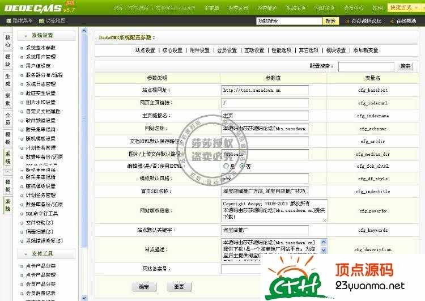The image size is (425, 301).
Task: Open 软件频道设置 in the sidebar
Action: coord(40,120)
